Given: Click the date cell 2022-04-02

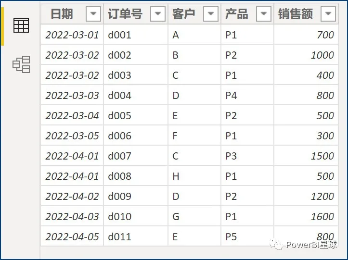Looking at the screenshot, I should click(72, 196).
